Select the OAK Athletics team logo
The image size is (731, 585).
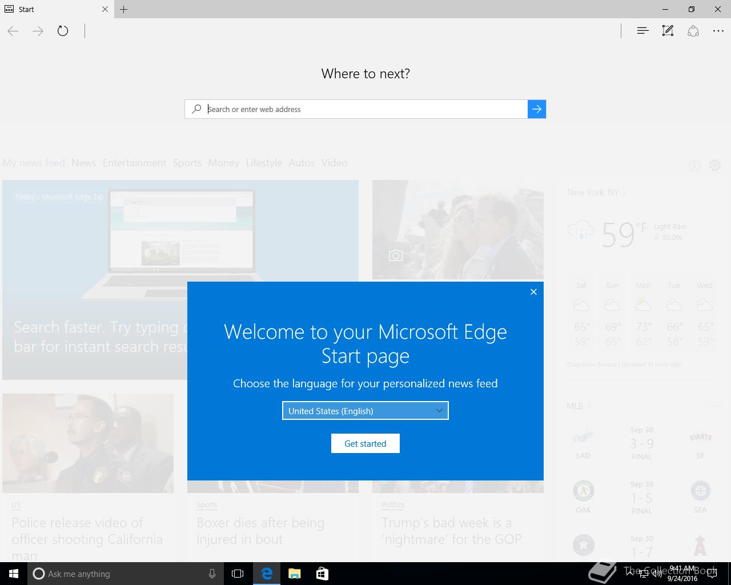[583, 491]
